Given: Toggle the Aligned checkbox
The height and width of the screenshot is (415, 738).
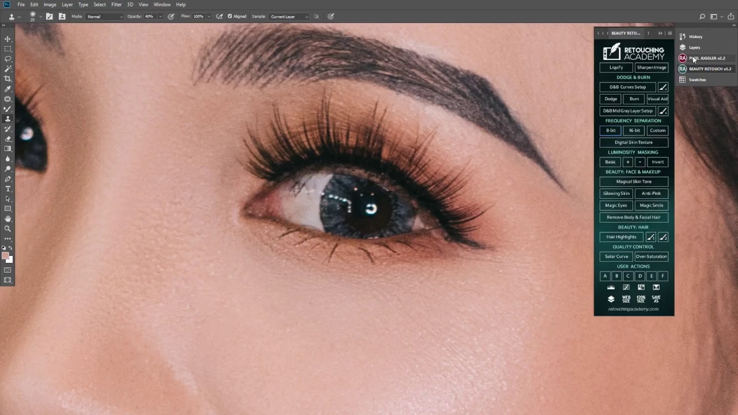Looking at the screenshot, I should click(229, 16).
